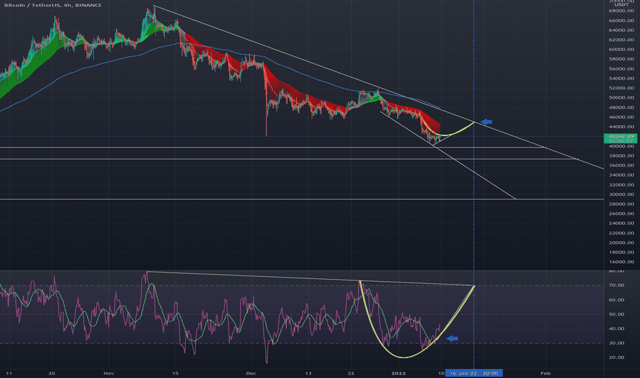
Task: Click the 26000.00 price axis label
Action: 621,214
